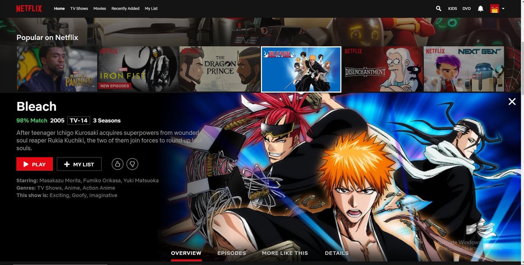Click the Goofy tag
This screenshot has width=524, height=265.
pos(79,195)
